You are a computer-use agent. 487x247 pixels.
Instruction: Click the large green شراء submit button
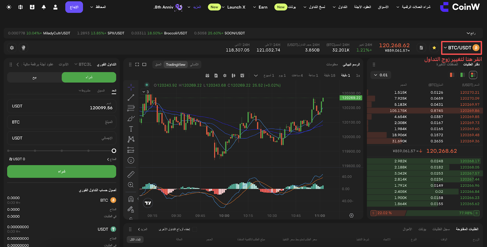pyautogui.click(x=61, y=171)
